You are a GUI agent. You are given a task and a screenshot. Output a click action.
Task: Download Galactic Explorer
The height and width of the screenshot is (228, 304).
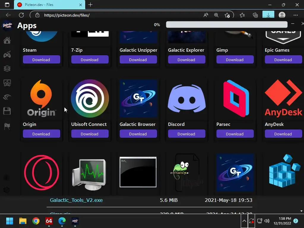pyautogui.click(x=186, y=59)
